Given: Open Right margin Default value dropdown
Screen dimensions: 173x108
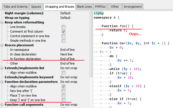Looking at the screenshot, I should [x=65, y=13].
